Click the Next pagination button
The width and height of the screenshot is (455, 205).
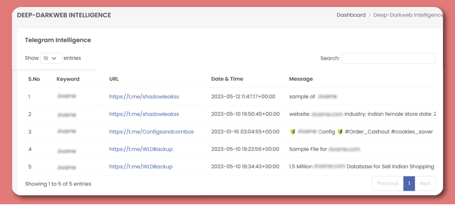click(425, 184)
